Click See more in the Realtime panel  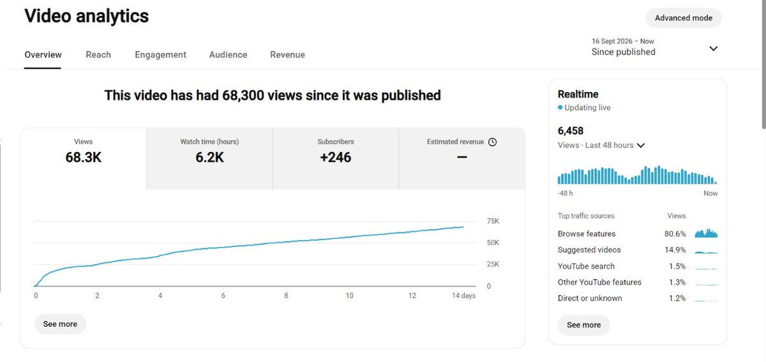coord(583,325)
